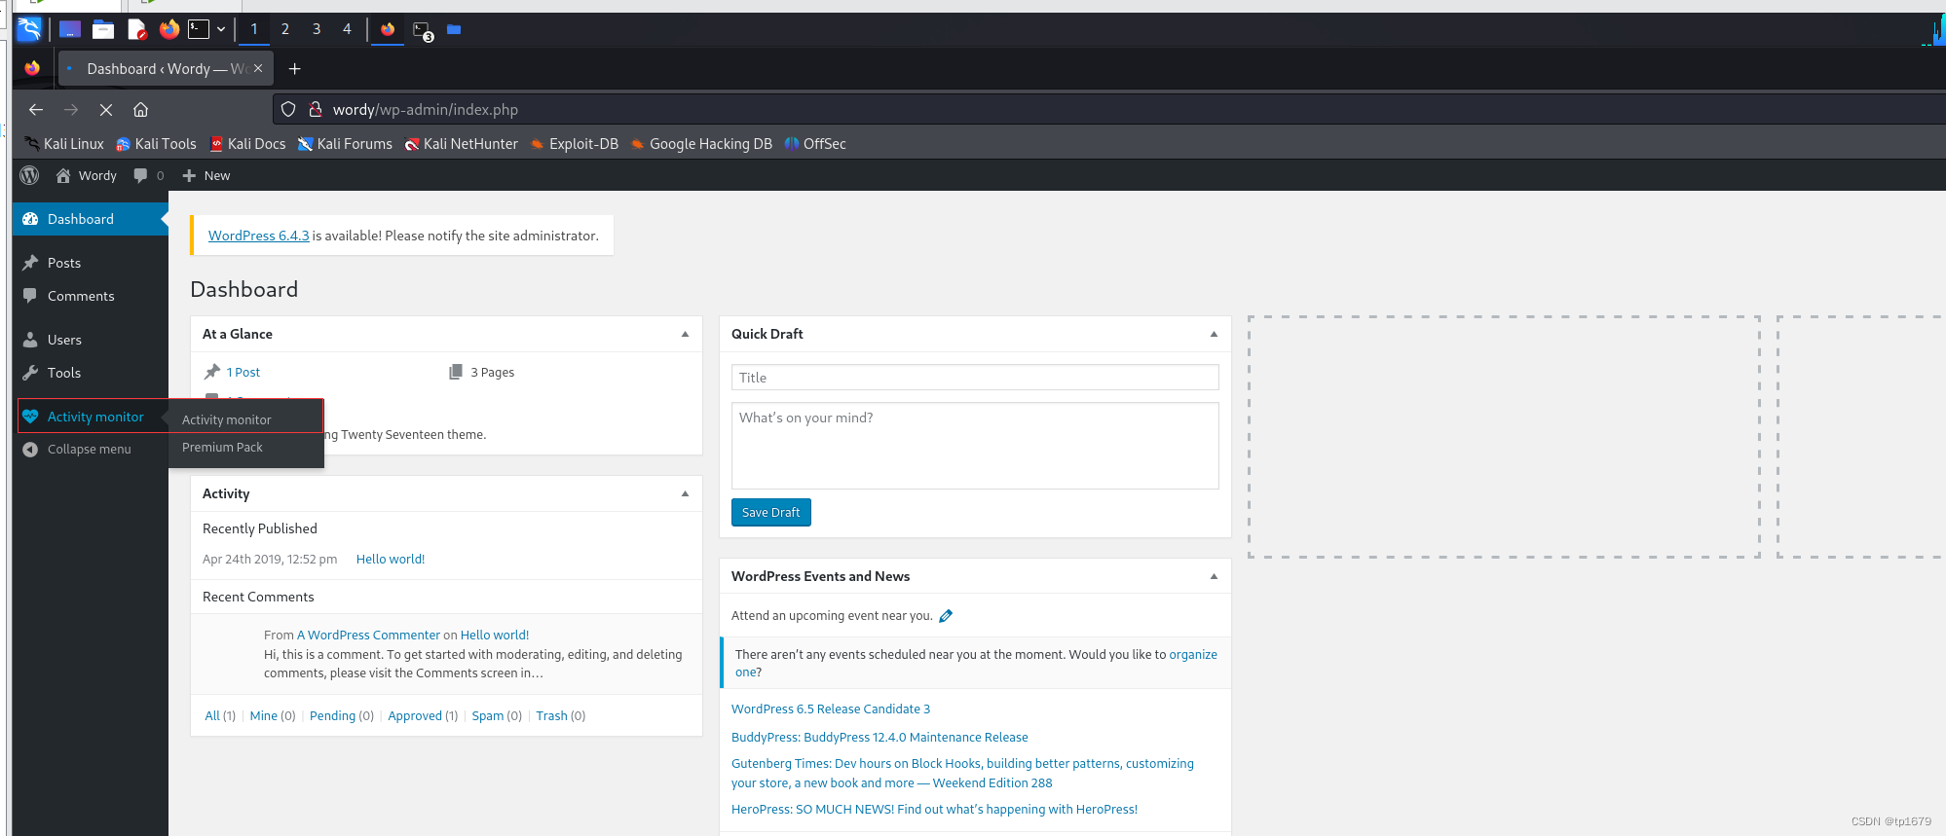The image size is (1946, 836).
Task: Collapse the Activity widget
Action: [685, 493]
